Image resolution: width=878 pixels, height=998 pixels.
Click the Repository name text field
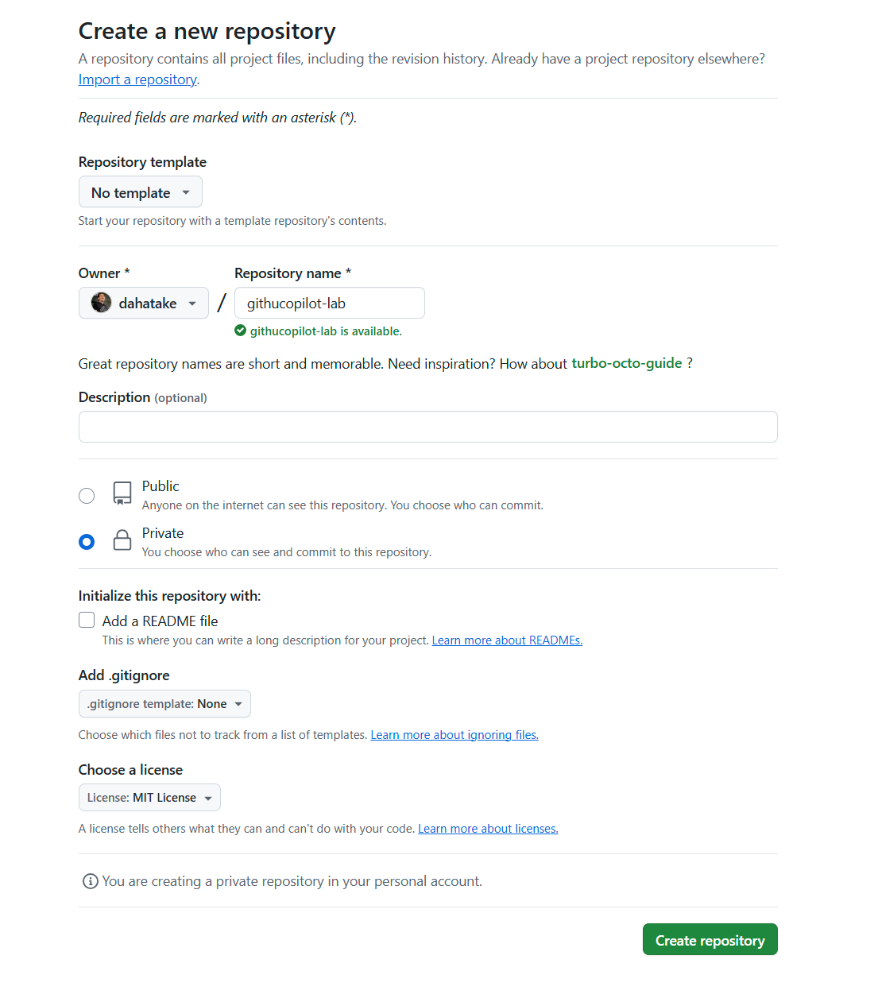point(329,303)
